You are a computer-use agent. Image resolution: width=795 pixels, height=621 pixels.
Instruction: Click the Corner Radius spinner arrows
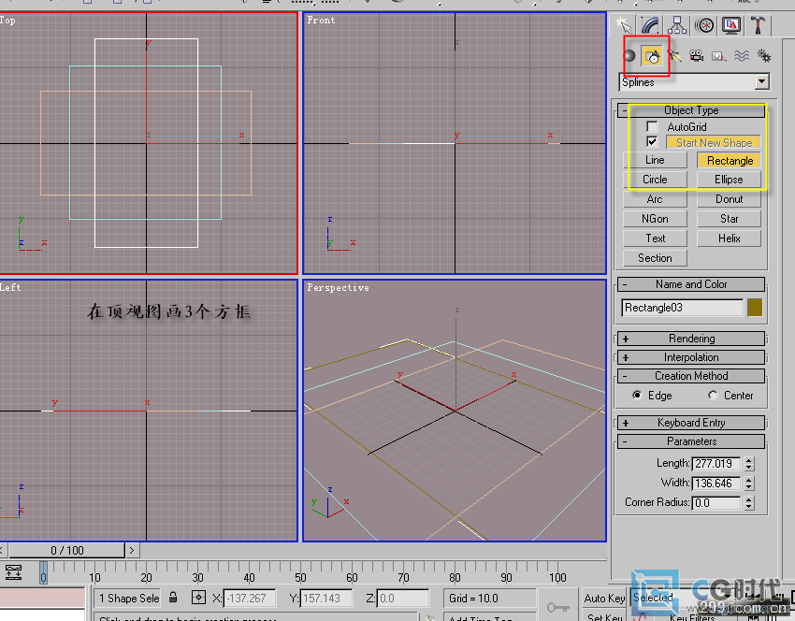pyautogui.click(x=749, y=503)
